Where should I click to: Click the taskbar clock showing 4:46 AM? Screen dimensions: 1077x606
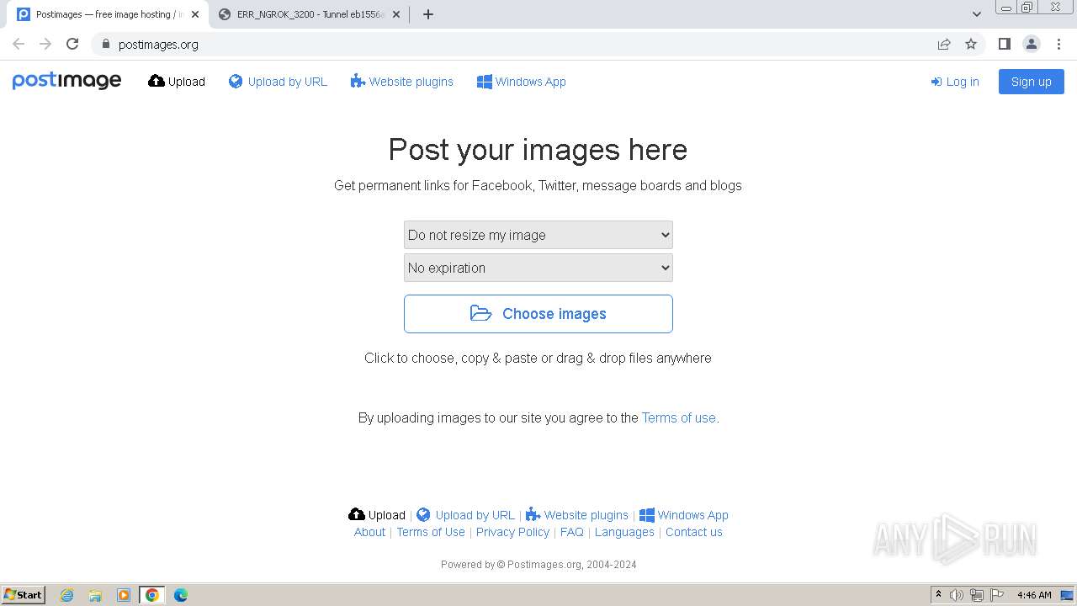click(x=1034, y=595)
